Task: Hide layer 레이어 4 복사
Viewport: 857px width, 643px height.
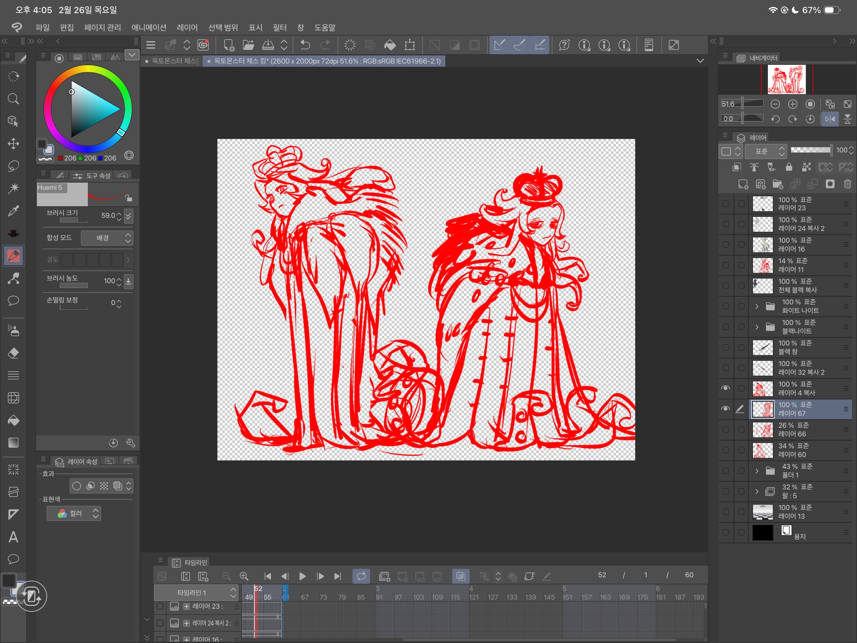Action: [725, 388]
